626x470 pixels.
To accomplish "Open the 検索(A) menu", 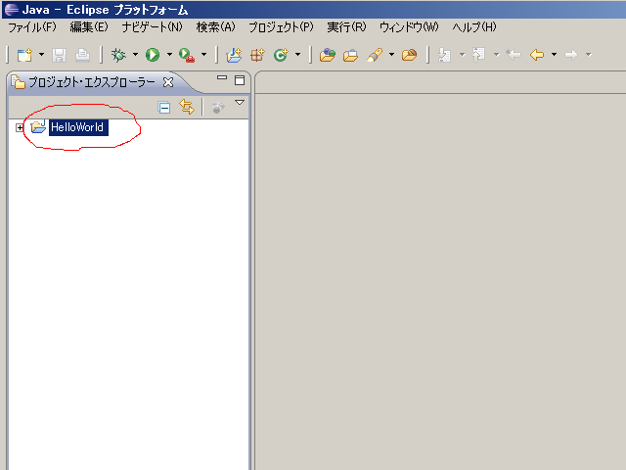I will [215, 27].
